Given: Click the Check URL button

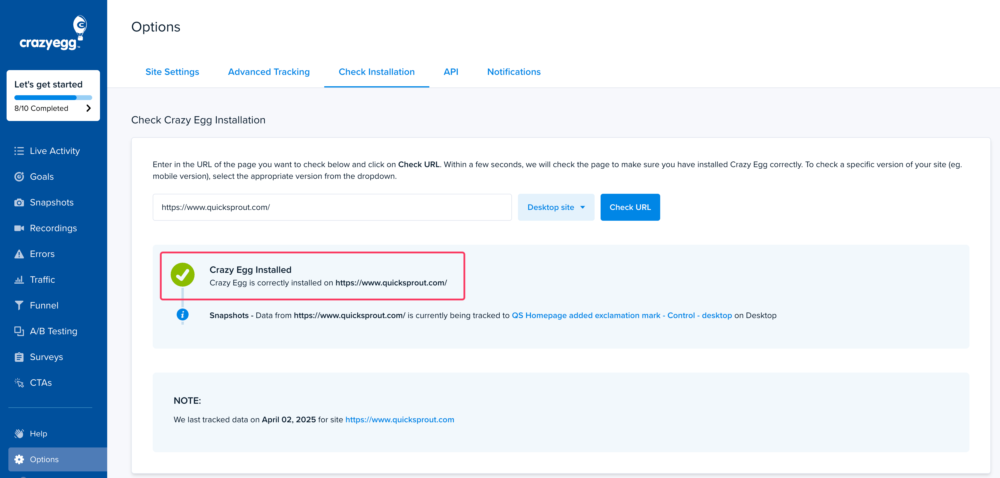Looking at the screenshot, I should click(x=630, y=207).
